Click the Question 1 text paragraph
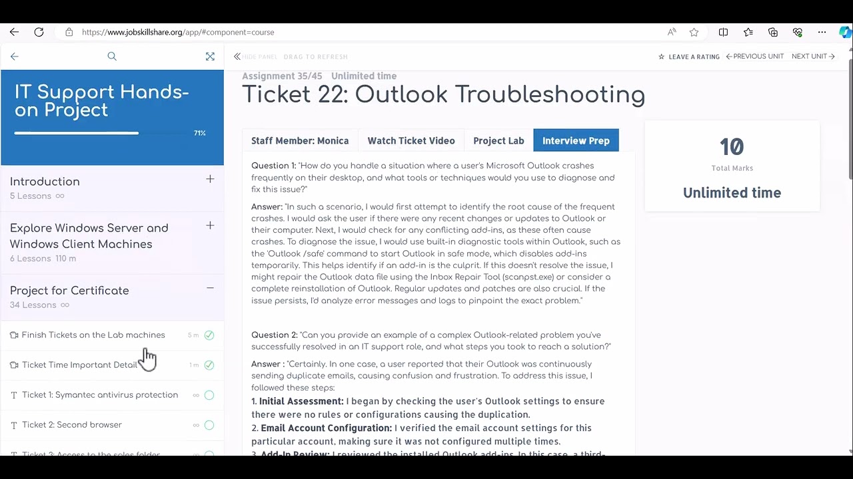The image size is (853, 479). 433,178
